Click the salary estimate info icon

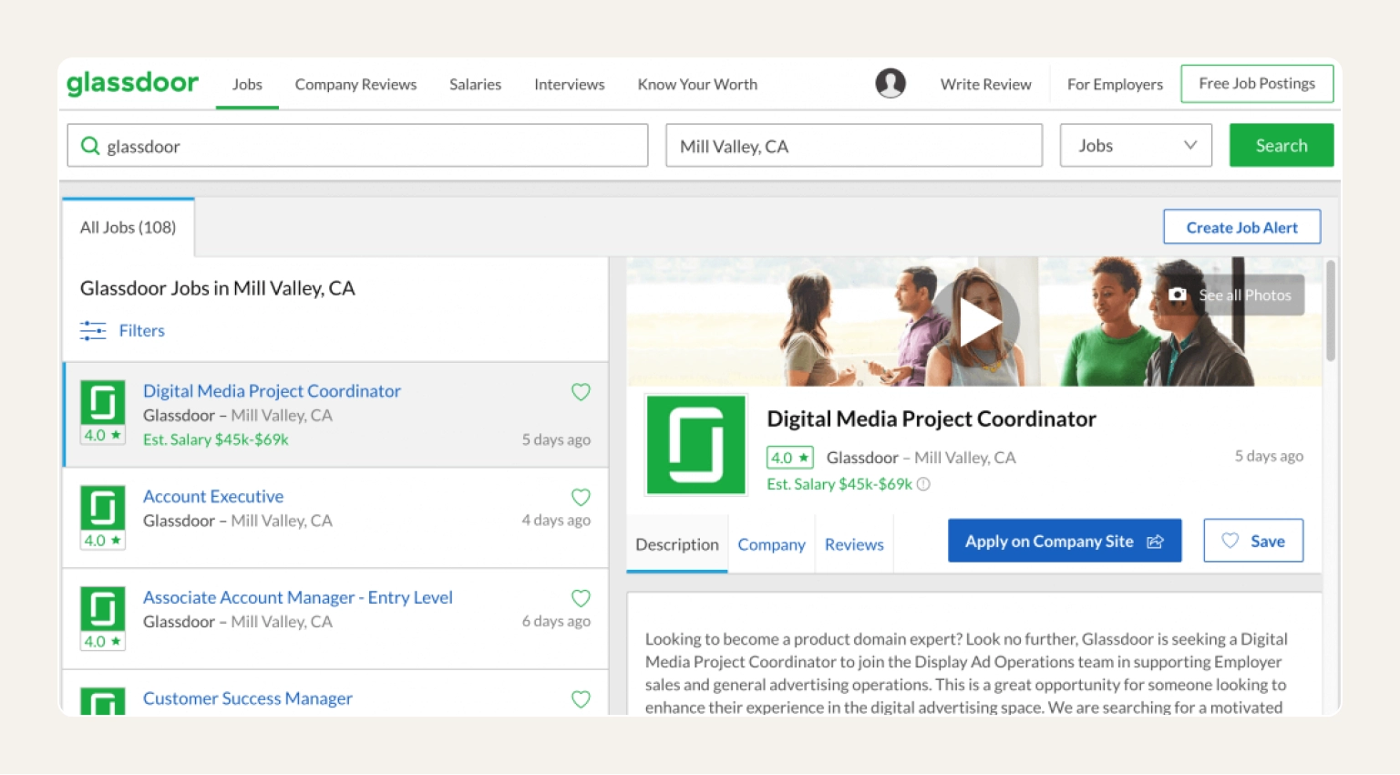923,484
